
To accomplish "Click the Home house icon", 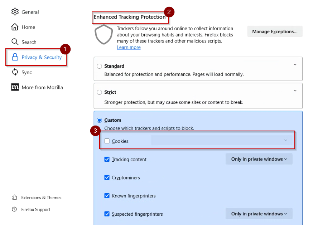I will (x=15, y=27).
